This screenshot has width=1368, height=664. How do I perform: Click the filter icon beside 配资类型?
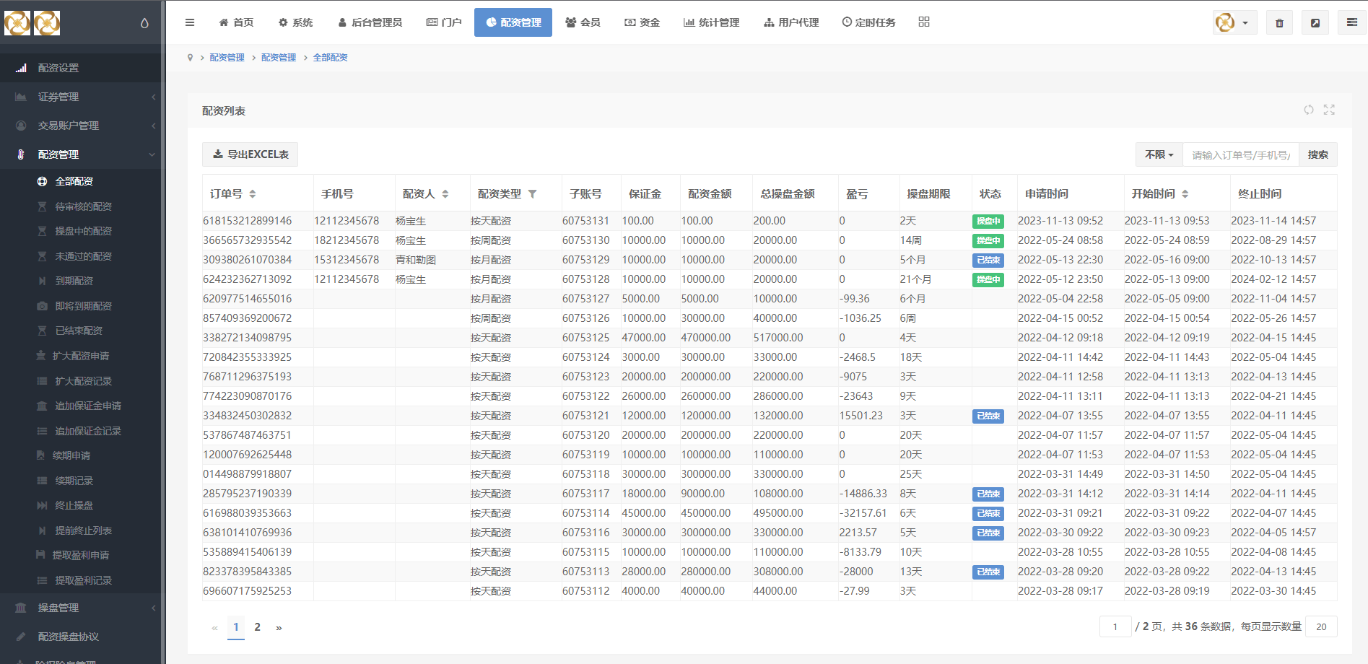[533, 194]
